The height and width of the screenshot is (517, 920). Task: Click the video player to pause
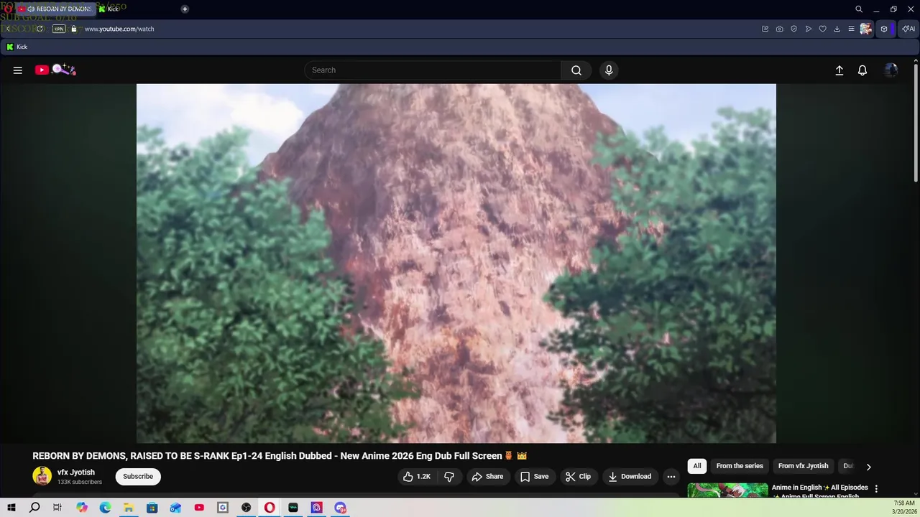pos(456,264)
